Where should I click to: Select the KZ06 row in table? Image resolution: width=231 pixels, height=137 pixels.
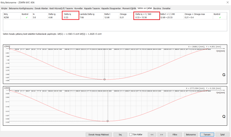6,17
